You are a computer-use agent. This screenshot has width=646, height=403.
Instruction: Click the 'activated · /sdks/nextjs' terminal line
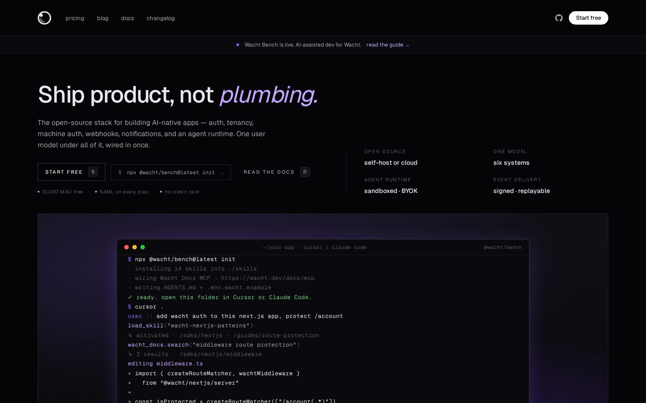223,335
